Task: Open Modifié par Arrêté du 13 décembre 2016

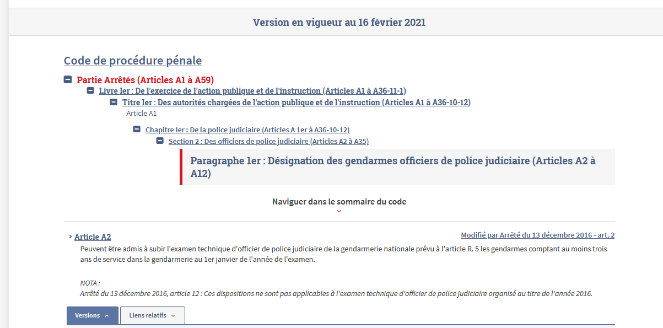Action: (x=537, y=235)
